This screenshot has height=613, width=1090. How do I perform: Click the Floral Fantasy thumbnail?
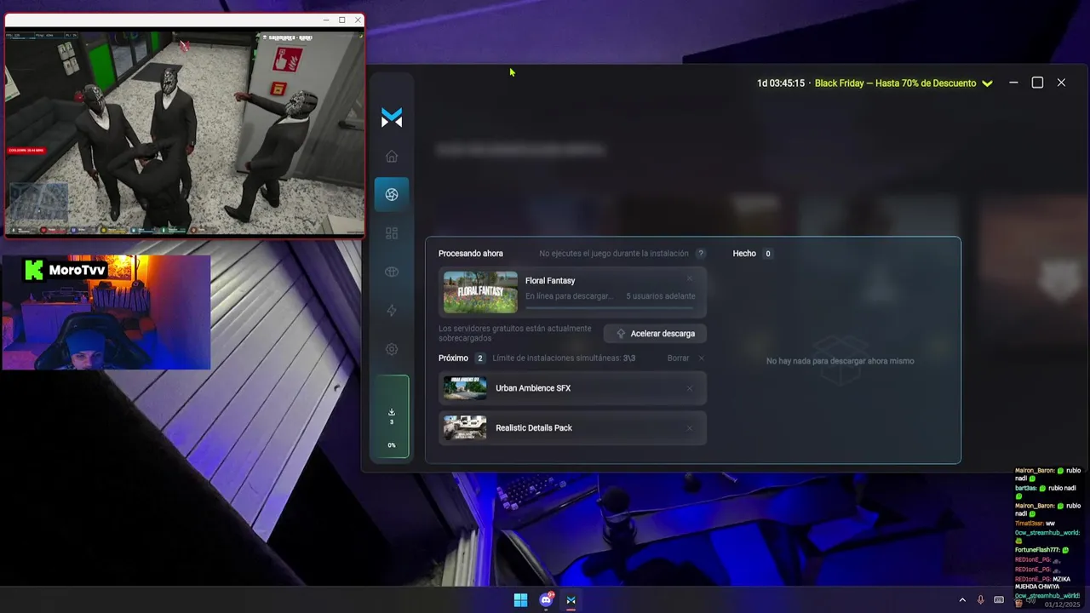click(x=480, y=292)
